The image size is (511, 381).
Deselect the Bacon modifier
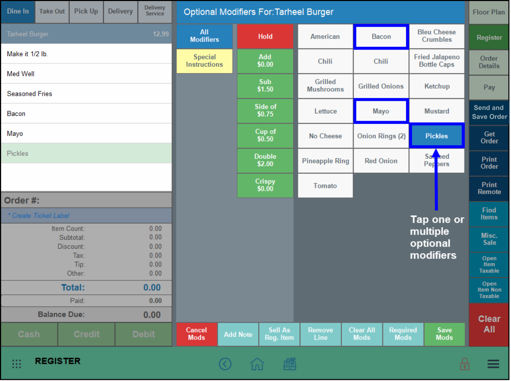381,36
